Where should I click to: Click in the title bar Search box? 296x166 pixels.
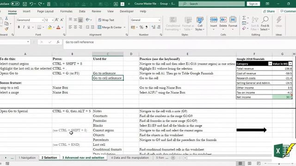pyautogui.click(x=211, y=4)
